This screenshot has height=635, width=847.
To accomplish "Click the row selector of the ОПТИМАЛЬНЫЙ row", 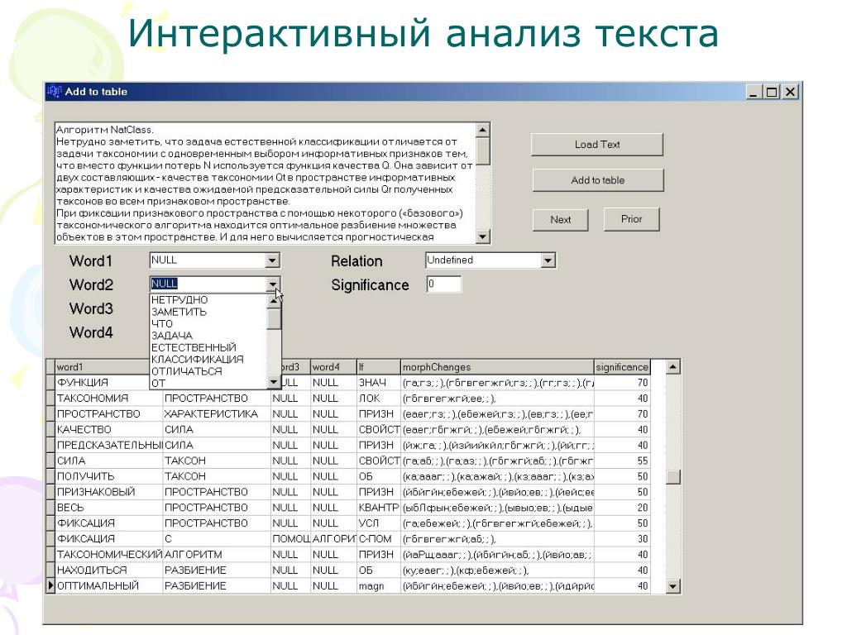I will [x=50, y=586].
